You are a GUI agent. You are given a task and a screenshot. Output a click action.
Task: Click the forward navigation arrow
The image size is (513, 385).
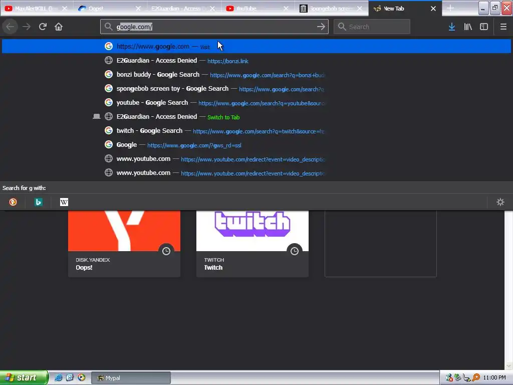(x=27, y=27)
